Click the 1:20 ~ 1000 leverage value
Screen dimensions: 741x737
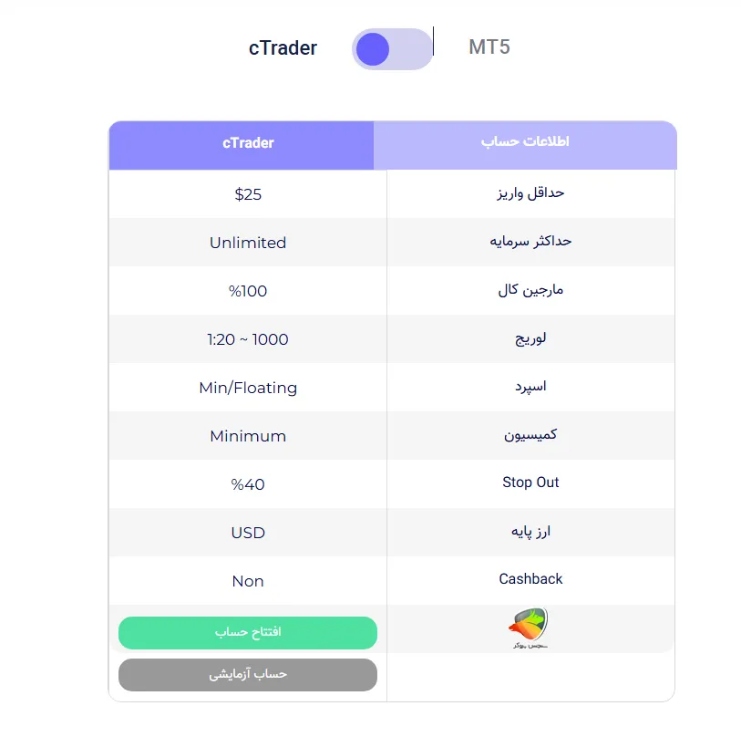[x=247, y=338]
